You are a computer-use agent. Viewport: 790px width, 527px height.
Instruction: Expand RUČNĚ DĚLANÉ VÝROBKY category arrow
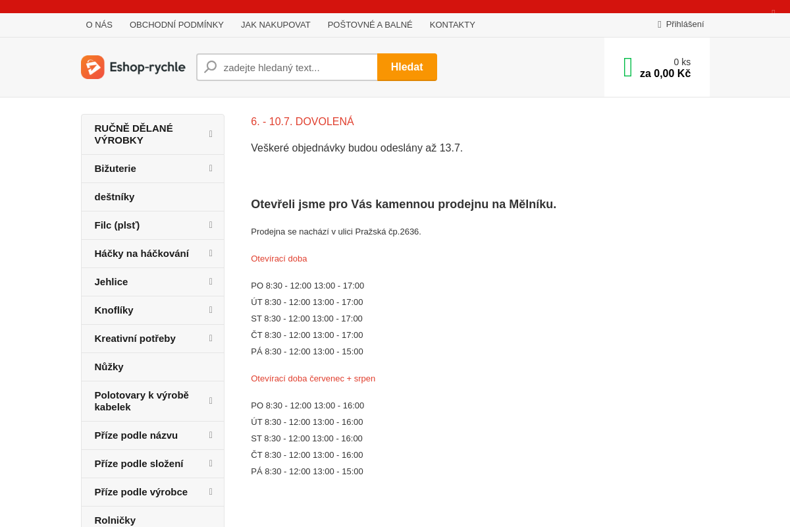point(211,134)
